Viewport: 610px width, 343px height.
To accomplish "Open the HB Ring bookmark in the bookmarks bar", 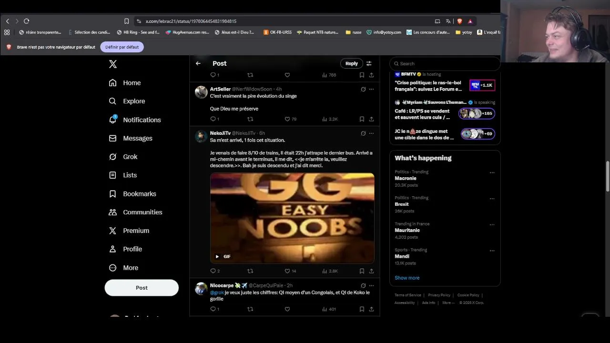I will tap(138, 32).
